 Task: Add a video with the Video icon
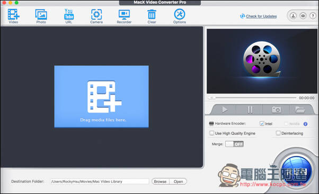tap(13, 16)
